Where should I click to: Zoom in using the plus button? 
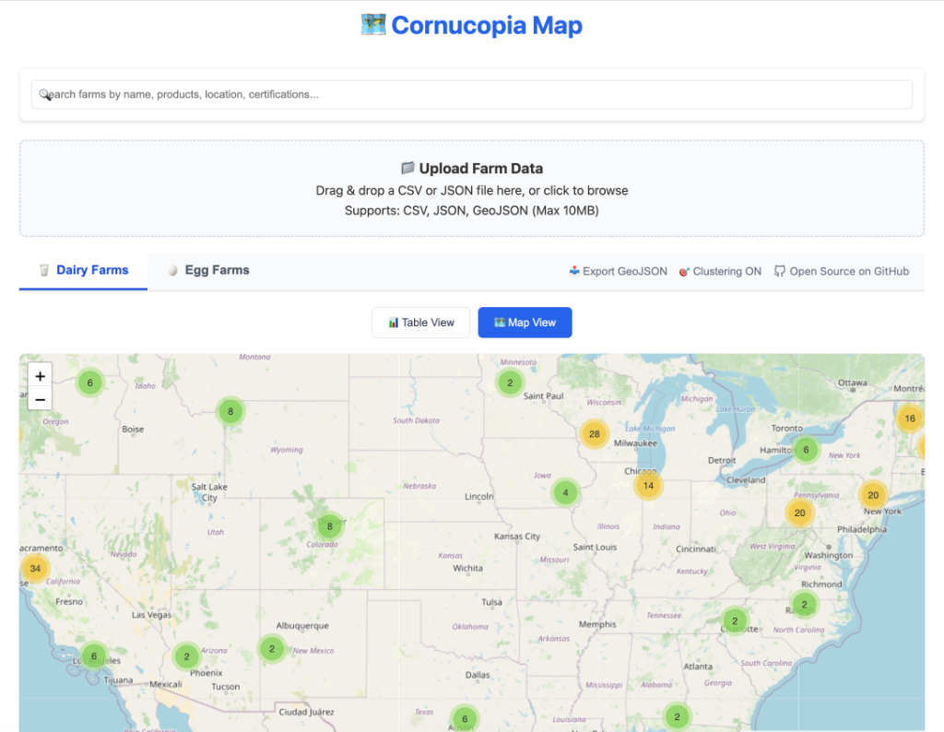(40, 376)
